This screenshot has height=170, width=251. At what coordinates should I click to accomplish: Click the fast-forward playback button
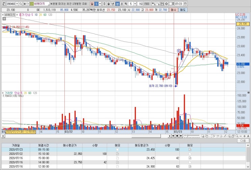pos(181,136)
